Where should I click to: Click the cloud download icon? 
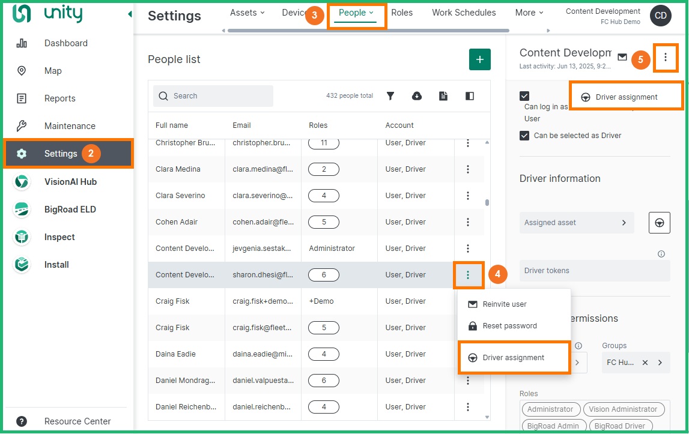coord(417,96)
